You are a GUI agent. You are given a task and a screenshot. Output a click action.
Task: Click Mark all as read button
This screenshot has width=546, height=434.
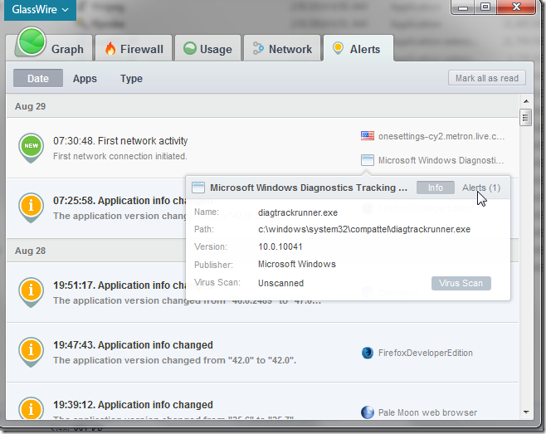487,78
